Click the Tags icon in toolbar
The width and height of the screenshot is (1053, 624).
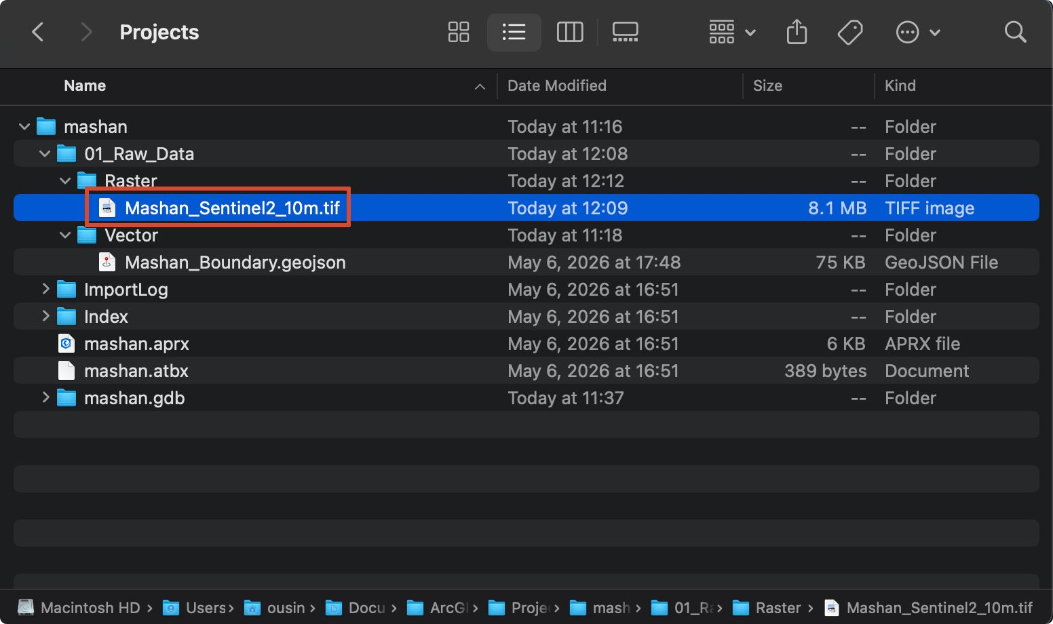click(849, 32)
